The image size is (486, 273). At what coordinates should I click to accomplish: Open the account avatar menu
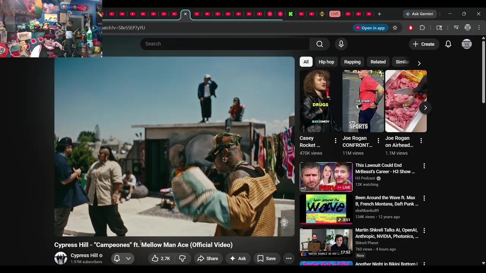pyautogui.click(x=467, y=44)
